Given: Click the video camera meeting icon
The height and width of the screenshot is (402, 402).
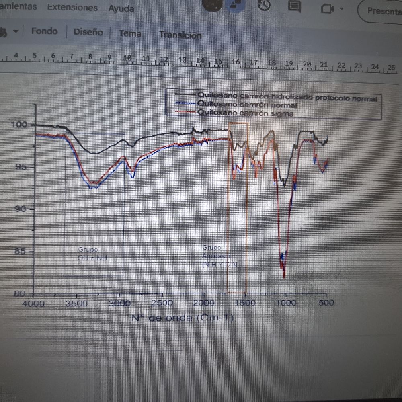Looking at the screenshot, I should 328,9.
